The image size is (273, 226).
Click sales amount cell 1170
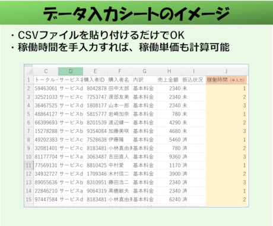pyautogui.click(x=169, y=165)
